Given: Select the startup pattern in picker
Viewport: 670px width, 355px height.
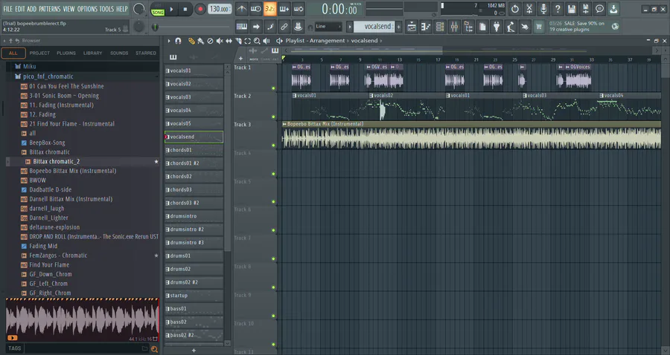Looking at the screenshot, I should pyautogui.click(x=194, y=296).
